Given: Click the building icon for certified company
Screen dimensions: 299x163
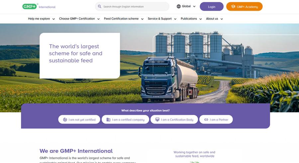Looking at the screenshot, I should 108,120.
